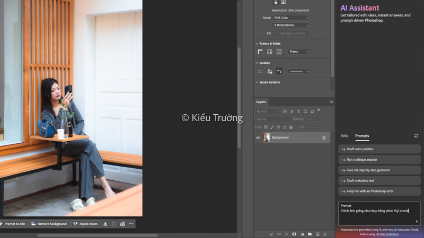
Task: Choose the Run a critique session prompt
Action: point(379,160)
